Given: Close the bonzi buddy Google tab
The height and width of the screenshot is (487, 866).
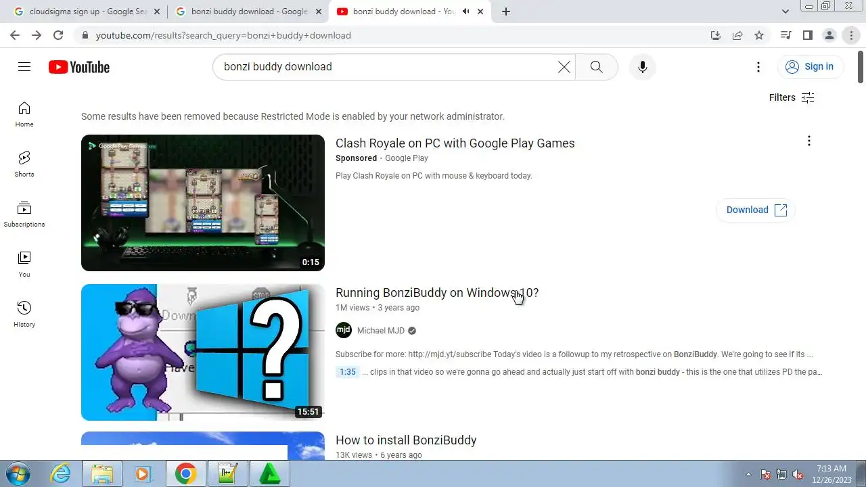Looking at the screenshot, I should [317, 11].
